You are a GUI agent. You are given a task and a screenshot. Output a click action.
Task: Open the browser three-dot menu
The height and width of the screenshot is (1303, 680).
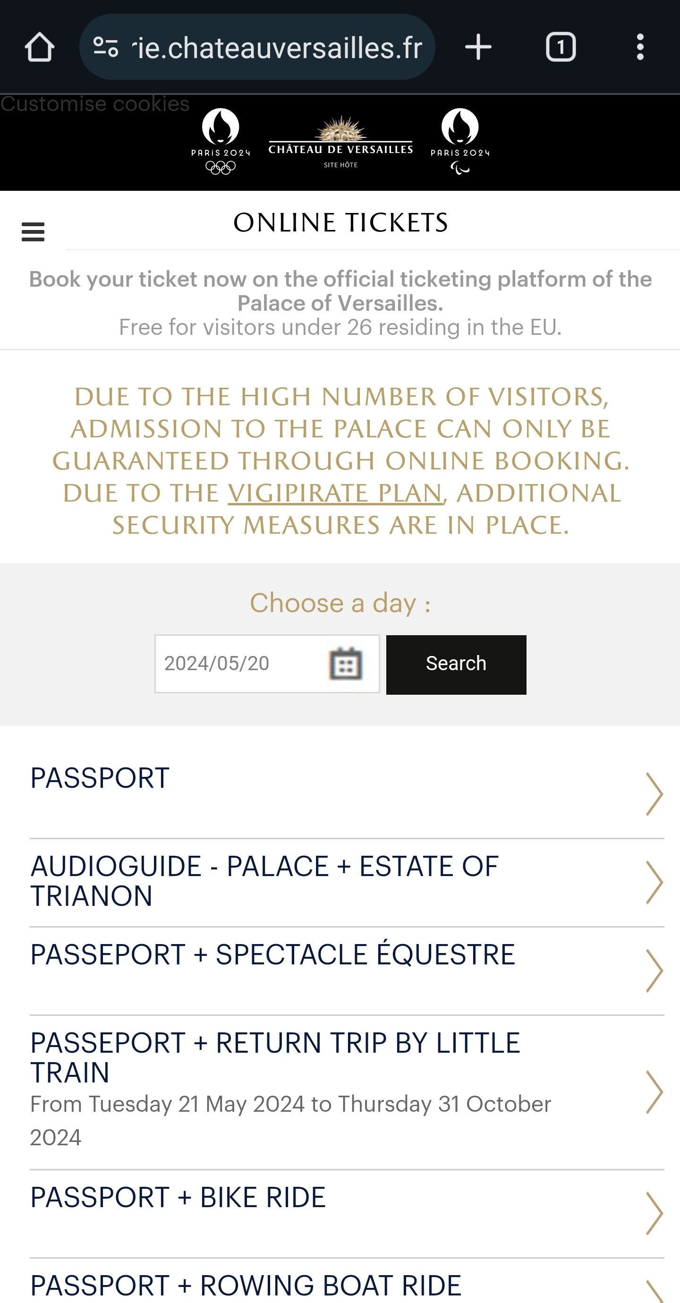[640, 48]
